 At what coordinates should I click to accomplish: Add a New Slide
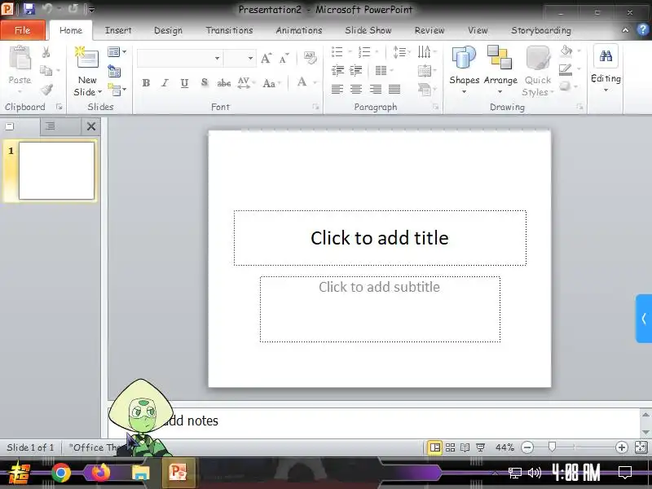point(87,72)
